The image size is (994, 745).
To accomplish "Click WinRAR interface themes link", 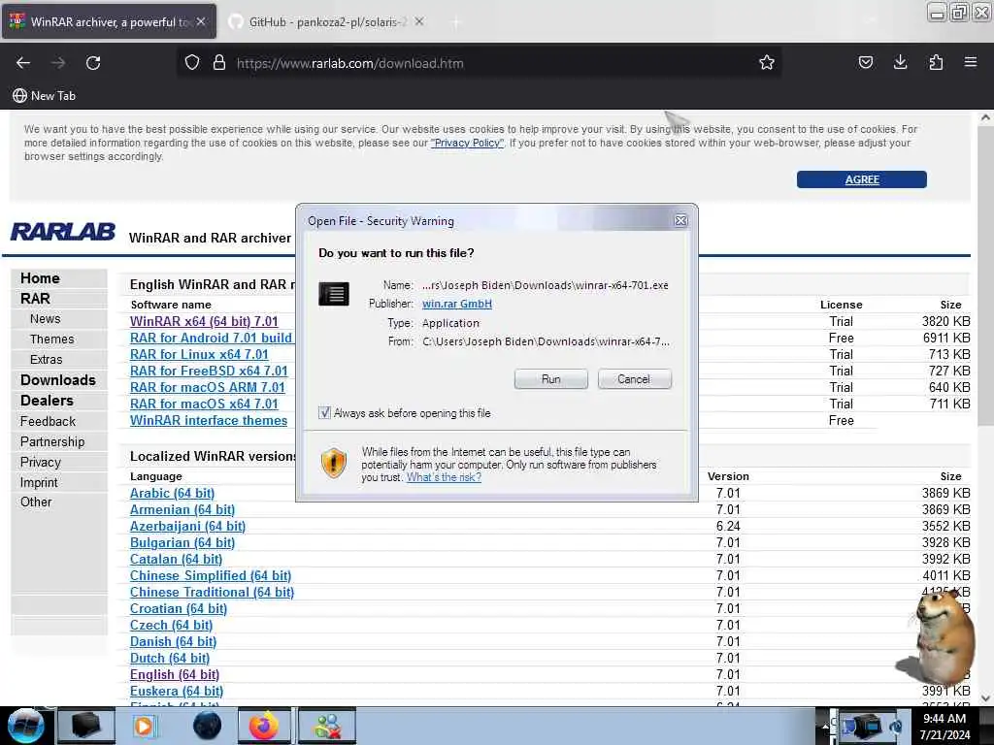I will [209, 420].
